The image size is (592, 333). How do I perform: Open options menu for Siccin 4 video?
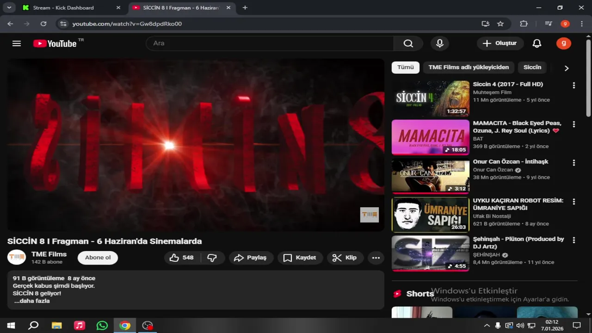pyautogui.click(x=573, y=86)
